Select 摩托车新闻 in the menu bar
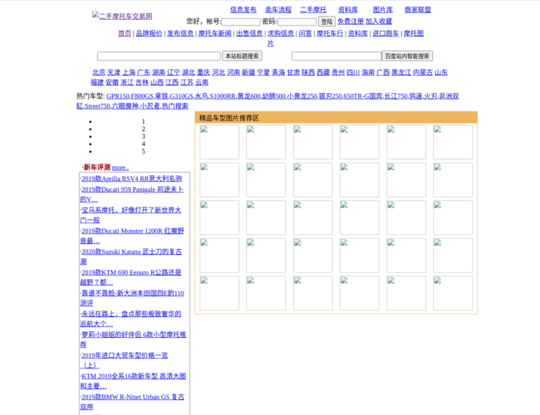 pyautogui.click(x=215, y=33)
